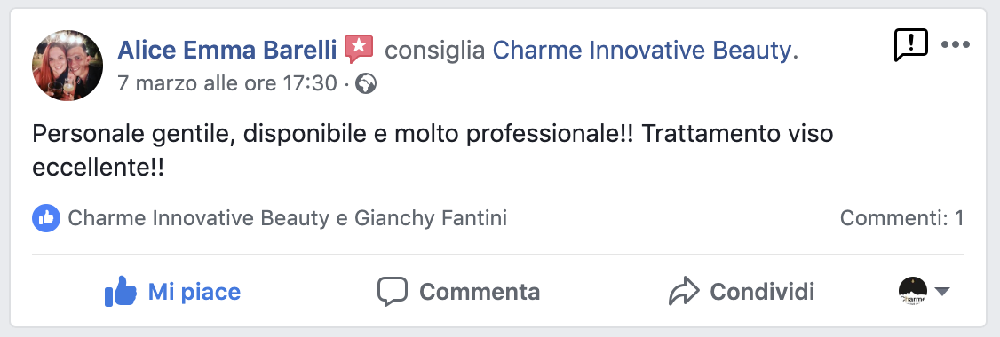
Task: Open Alice Emma Barelli's profile picture
Action: click(x=67, y=65)
